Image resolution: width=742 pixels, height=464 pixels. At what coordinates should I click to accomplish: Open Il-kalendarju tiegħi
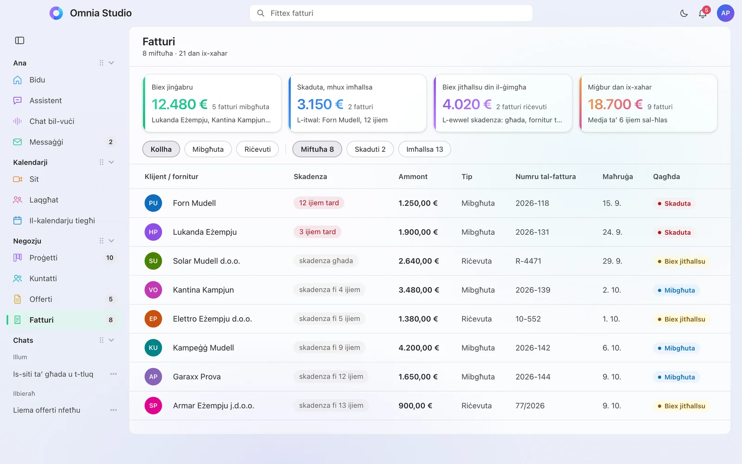pos(64,221)
